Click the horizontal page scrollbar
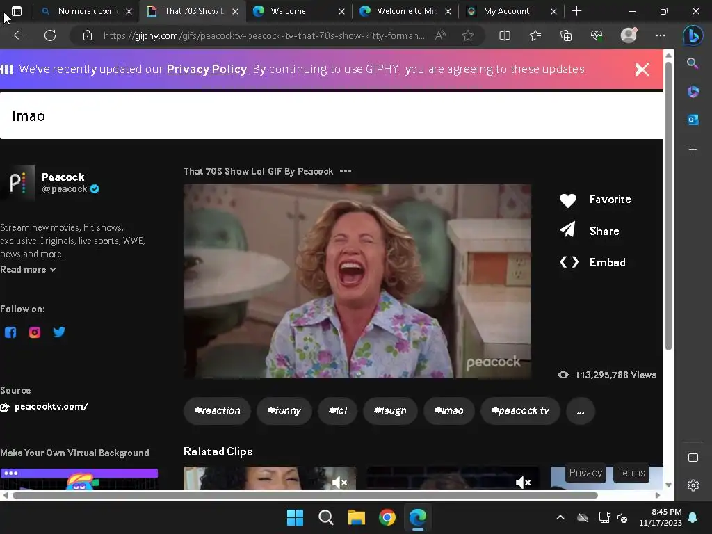This screenshot has width=712, height=534. (x=305, y=495)
